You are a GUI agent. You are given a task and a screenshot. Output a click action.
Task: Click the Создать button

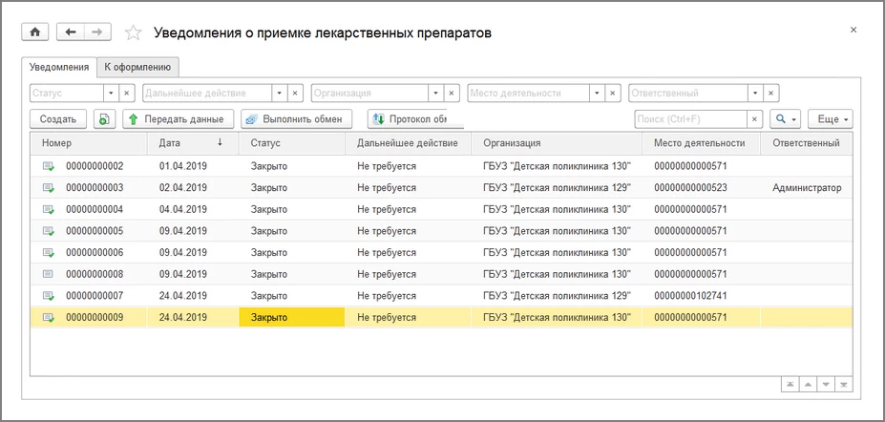(x=57, y=119)
